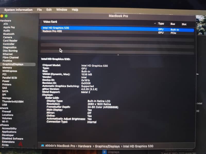Select FireWire in the sidebar

[x=7, y=61]
